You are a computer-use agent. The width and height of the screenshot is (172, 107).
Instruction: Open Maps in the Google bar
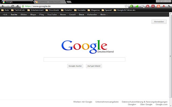[x=33, y=14]
